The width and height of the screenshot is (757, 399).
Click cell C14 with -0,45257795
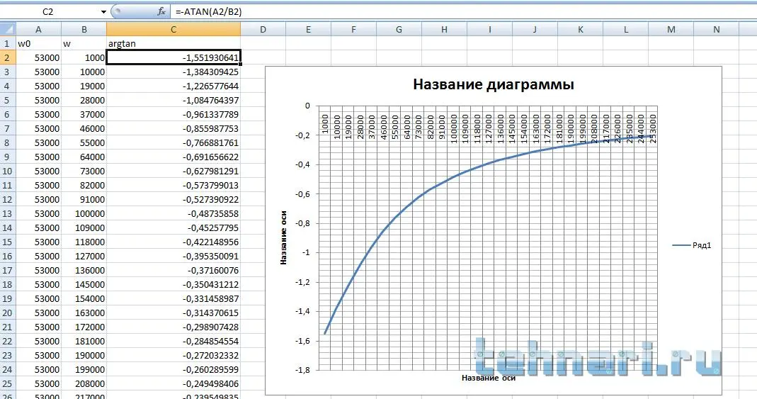173,227
